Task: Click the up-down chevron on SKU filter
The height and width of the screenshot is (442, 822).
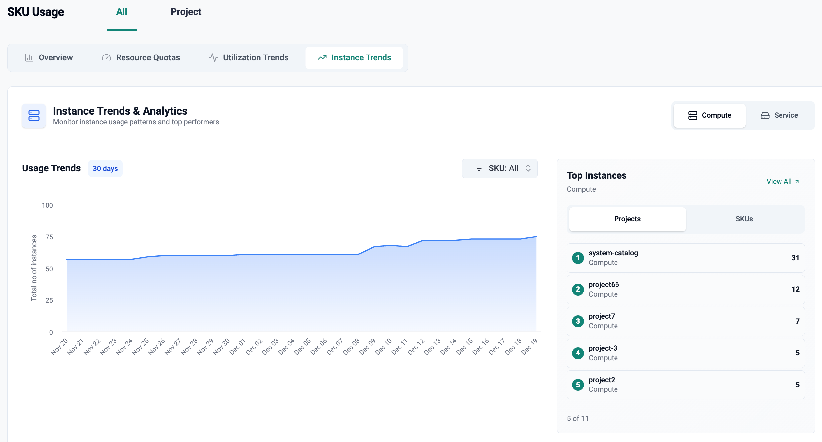Action: click(528, 168)
